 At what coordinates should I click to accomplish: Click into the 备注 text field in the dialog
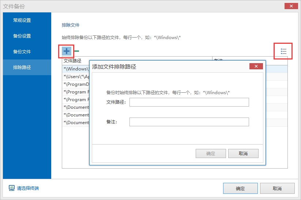tap(189, 122)
